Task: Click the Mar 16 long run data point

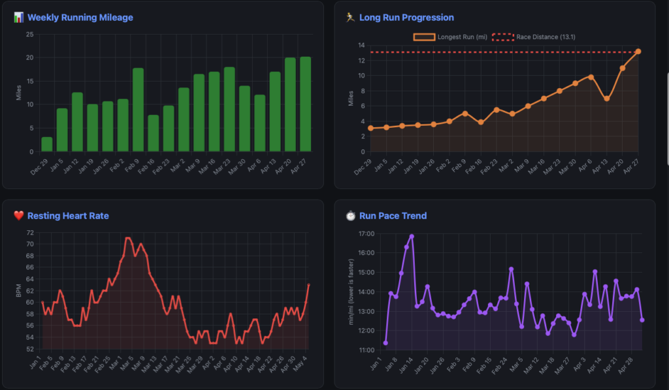Action: tap(544, 98)
